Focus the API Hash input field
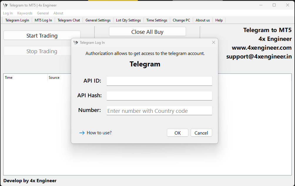This screenshot has width=295, height=186. pos(159,96)
